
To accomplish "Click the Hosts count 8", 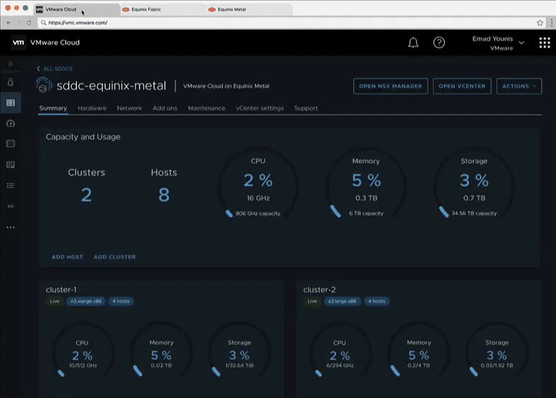I will (164, 195).
